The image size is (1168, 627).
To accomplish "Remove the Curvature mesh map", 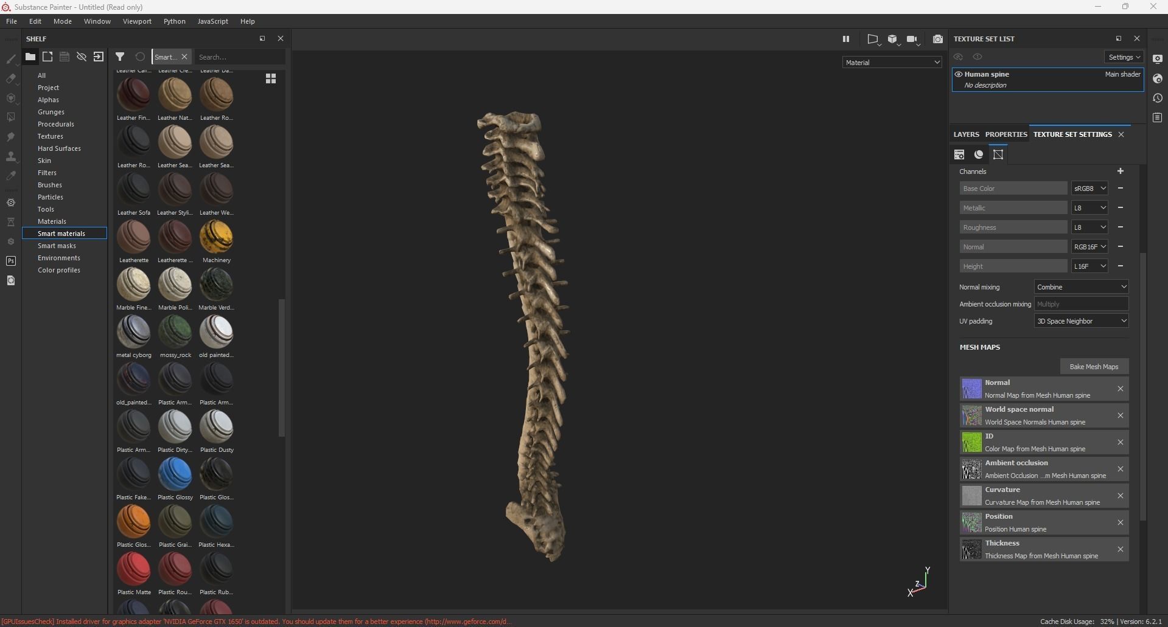I will 1120,496.
